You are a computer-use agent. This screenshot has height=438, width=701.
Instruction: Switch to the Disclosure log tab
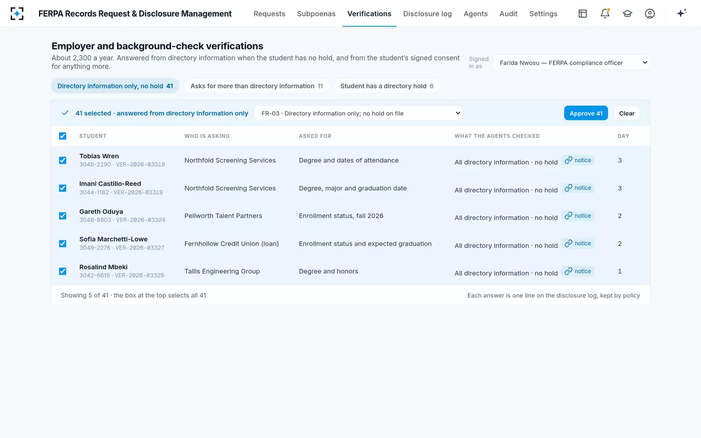point(427,14)
